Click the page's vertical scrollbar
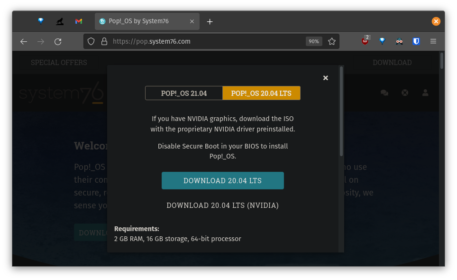This screenshot has width=457, height=280. point(442,61)
